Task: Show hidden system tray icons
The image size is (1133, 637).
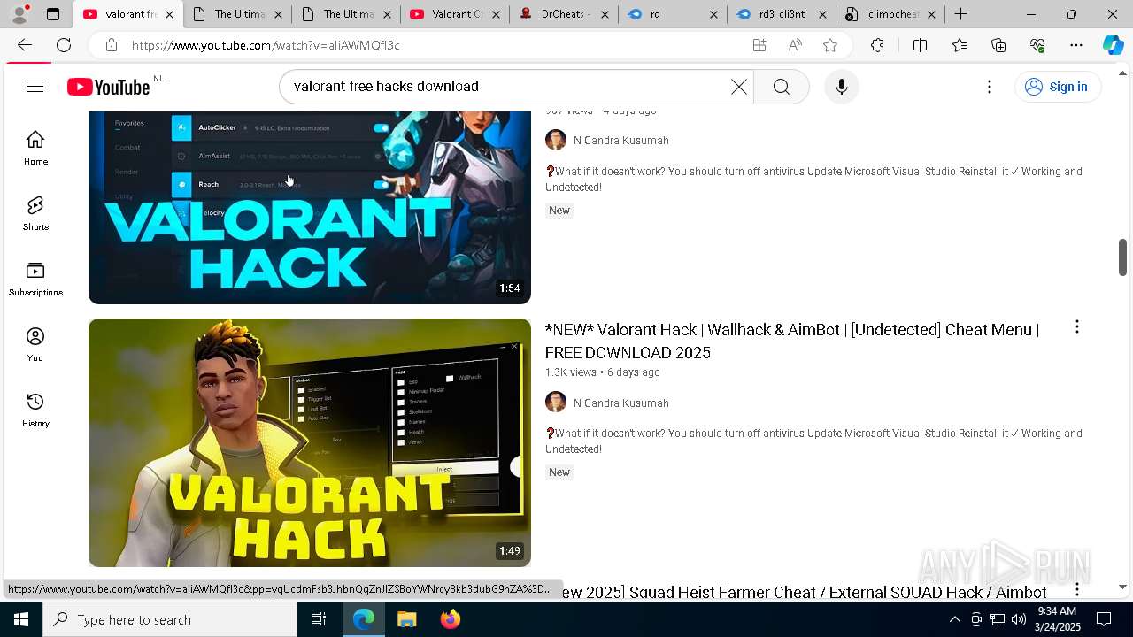Action: tap(954, 619)
